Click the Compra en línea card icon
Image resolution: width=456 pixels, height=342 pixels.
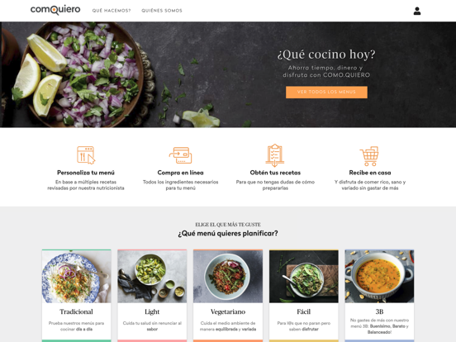point(180,155)
